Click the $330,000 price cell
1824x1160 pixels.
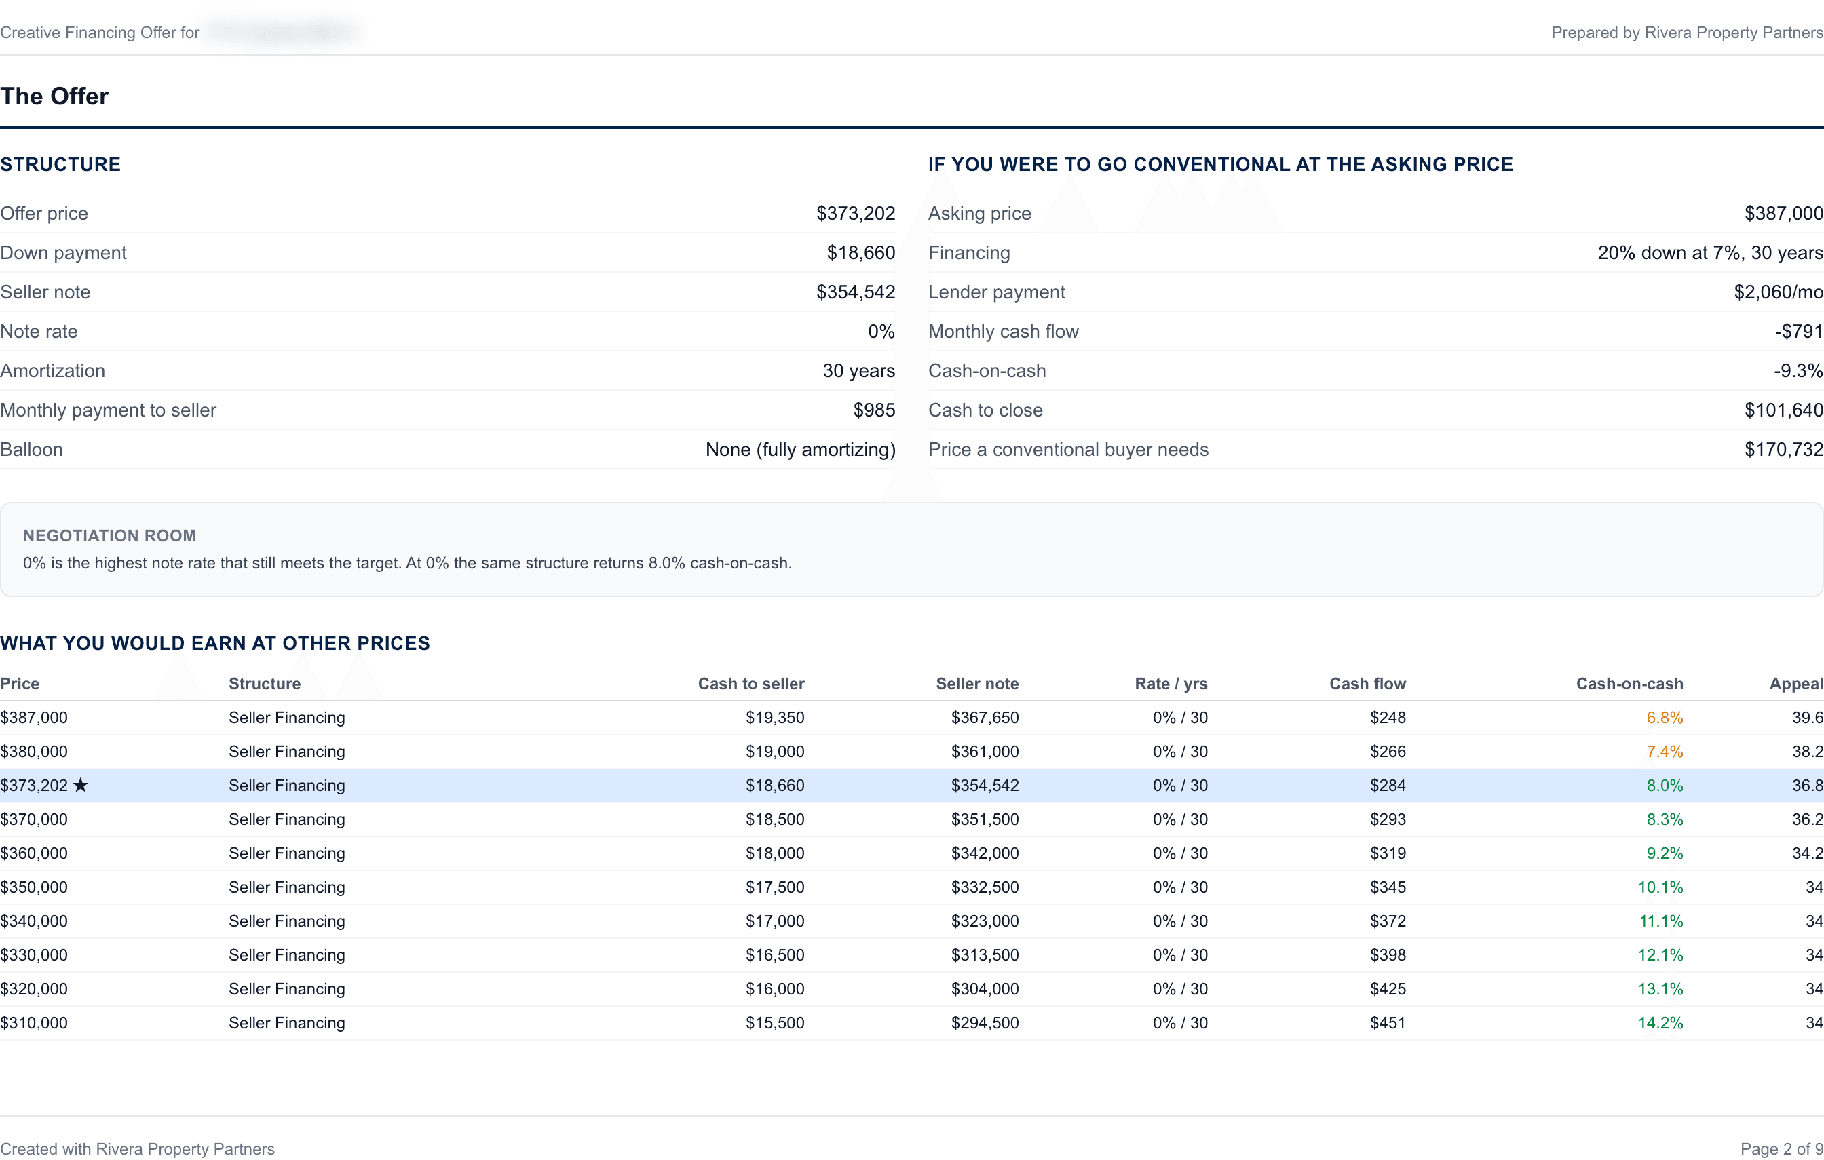[x=34, y=955]
